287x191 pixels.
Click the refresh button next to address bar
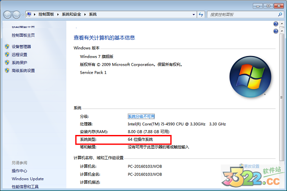[x=201, y=15]
